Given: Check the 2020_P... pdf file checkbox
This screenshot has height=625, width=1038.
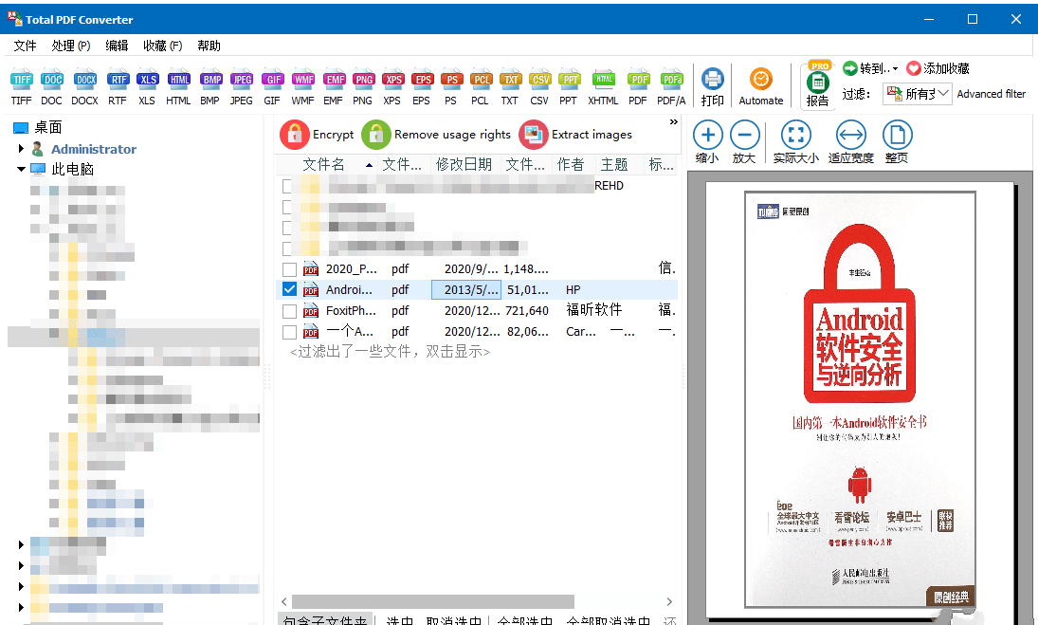Looking at the screenshot, I should pos(289,269).
